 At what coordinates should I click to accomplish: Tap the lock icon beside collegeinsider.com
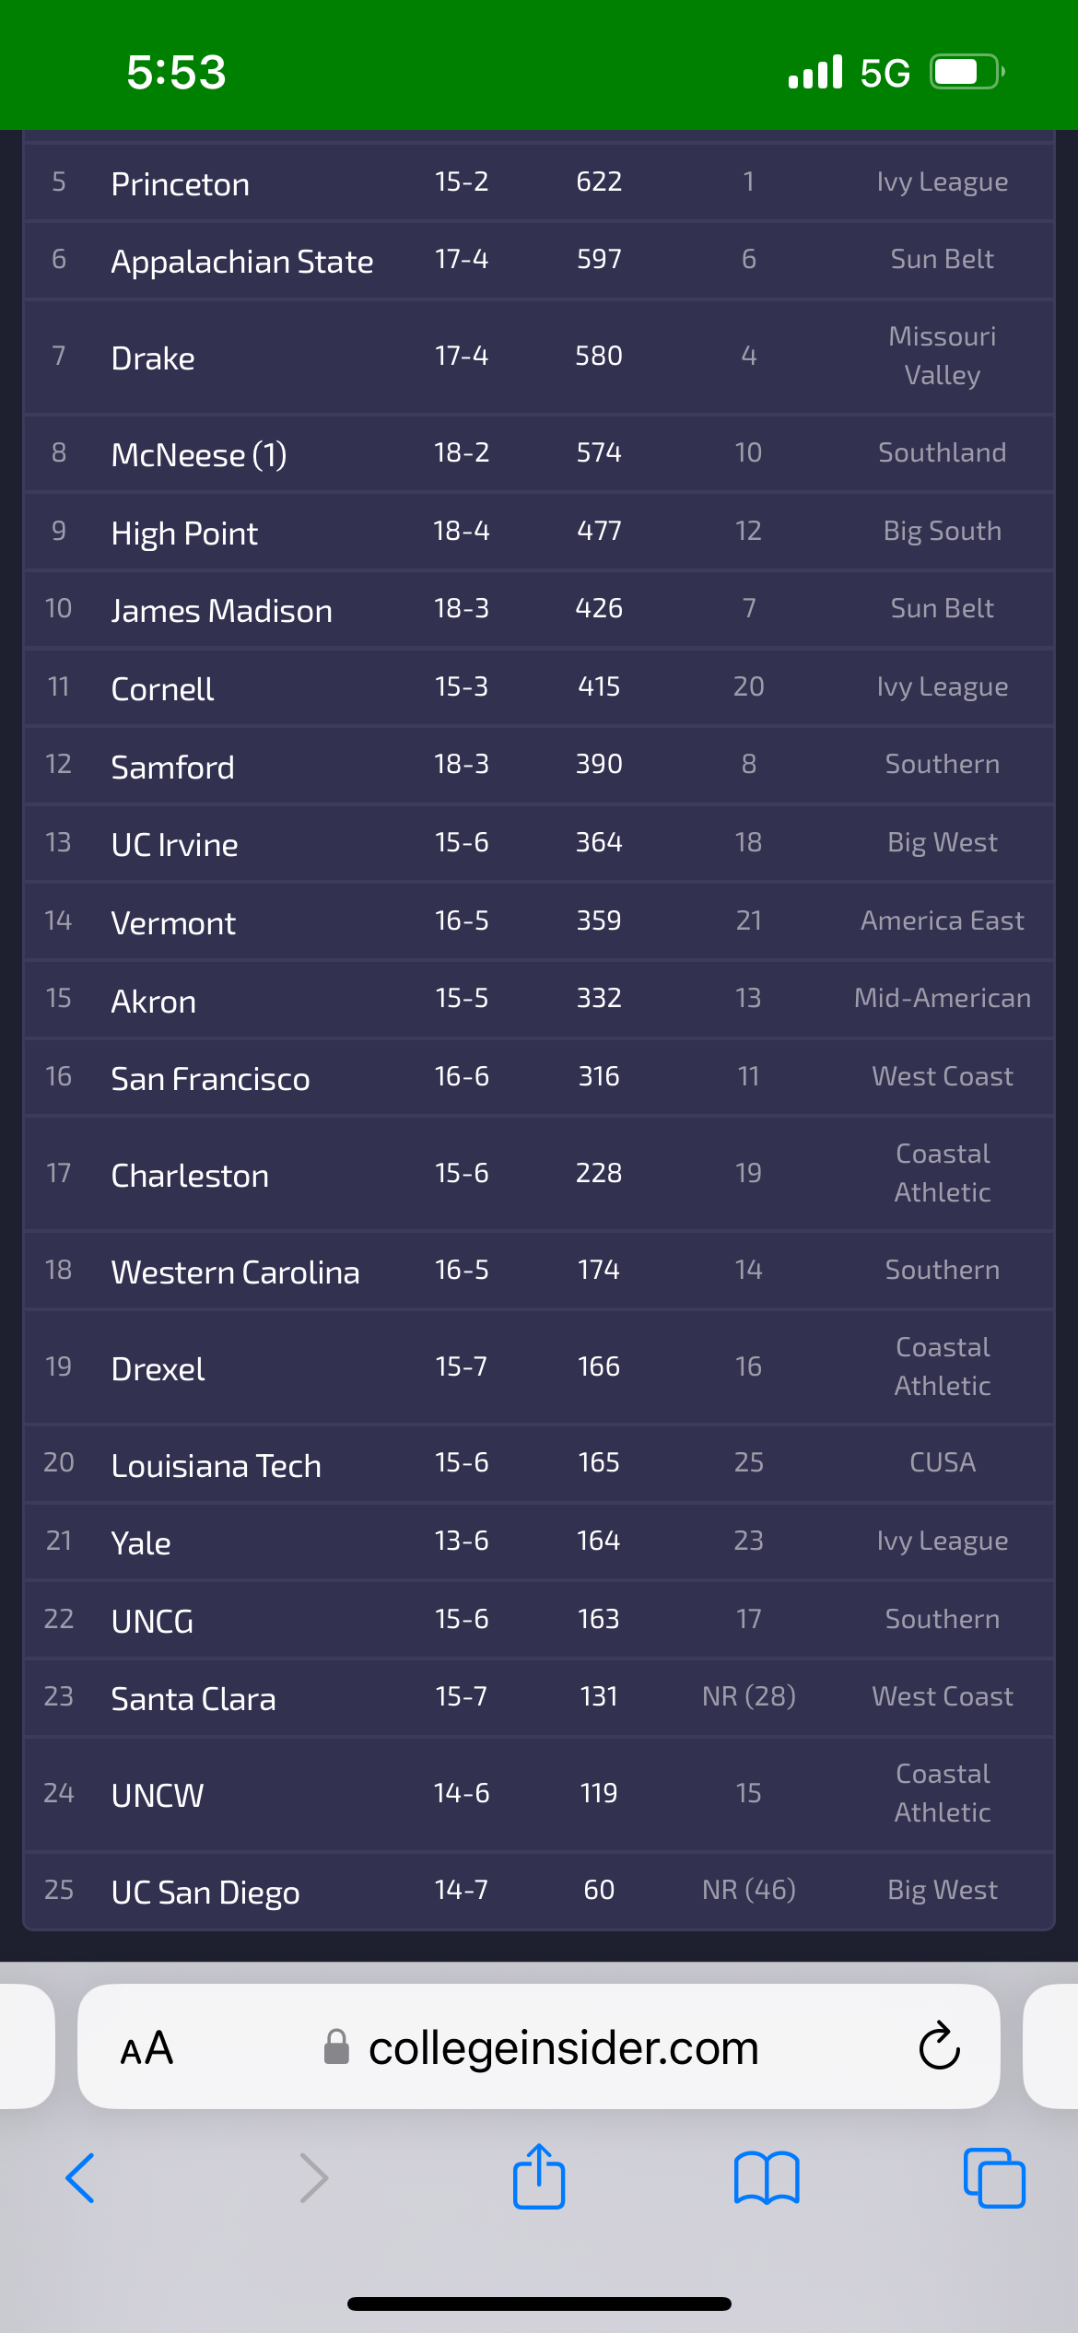click(x=336, y=2046)
